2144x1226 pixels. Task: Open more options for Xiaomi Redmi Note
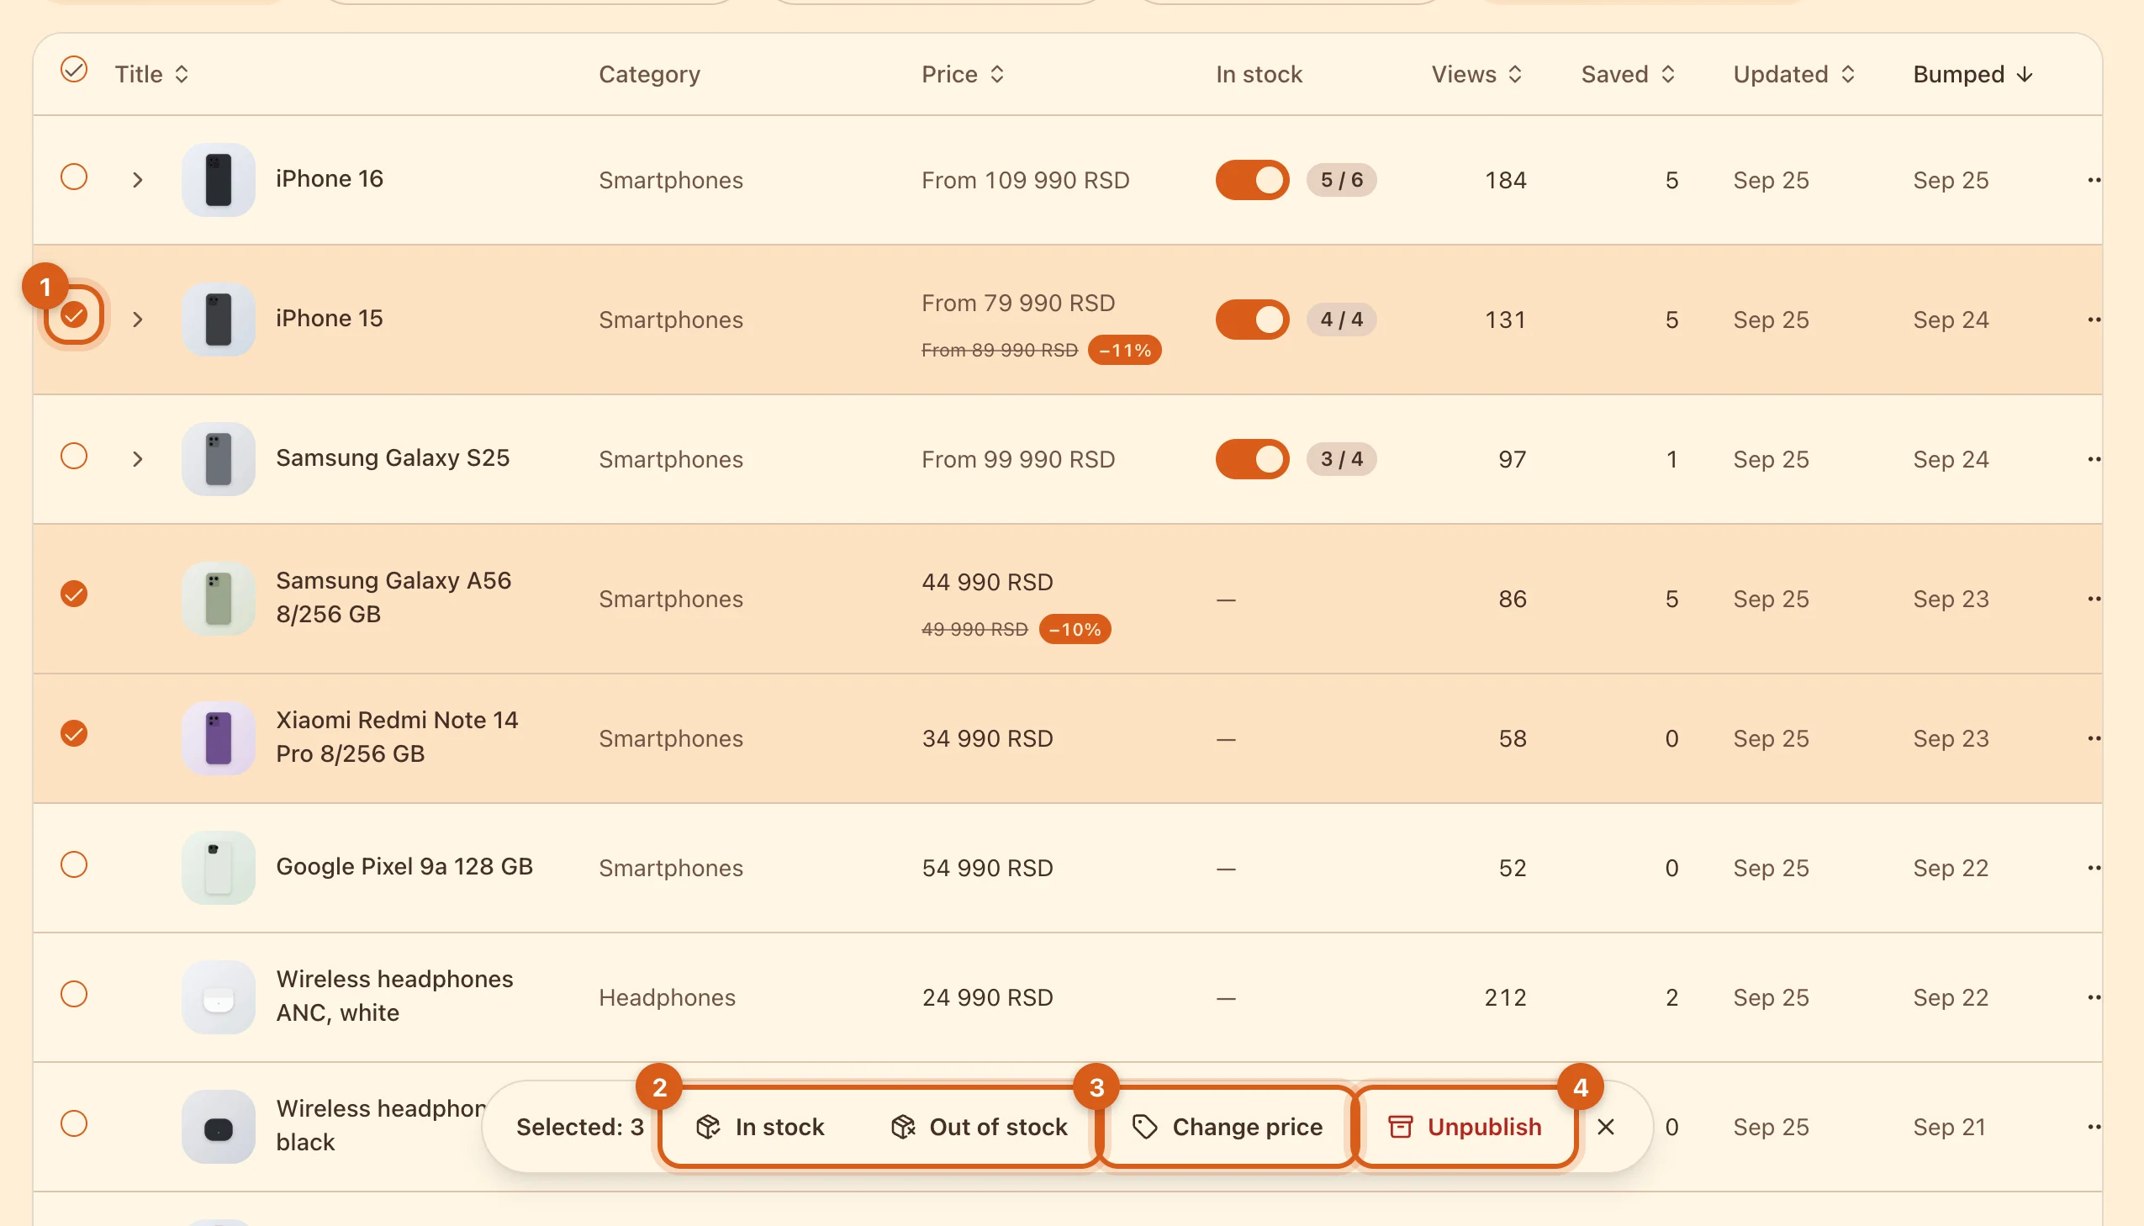click(2094, 739)
